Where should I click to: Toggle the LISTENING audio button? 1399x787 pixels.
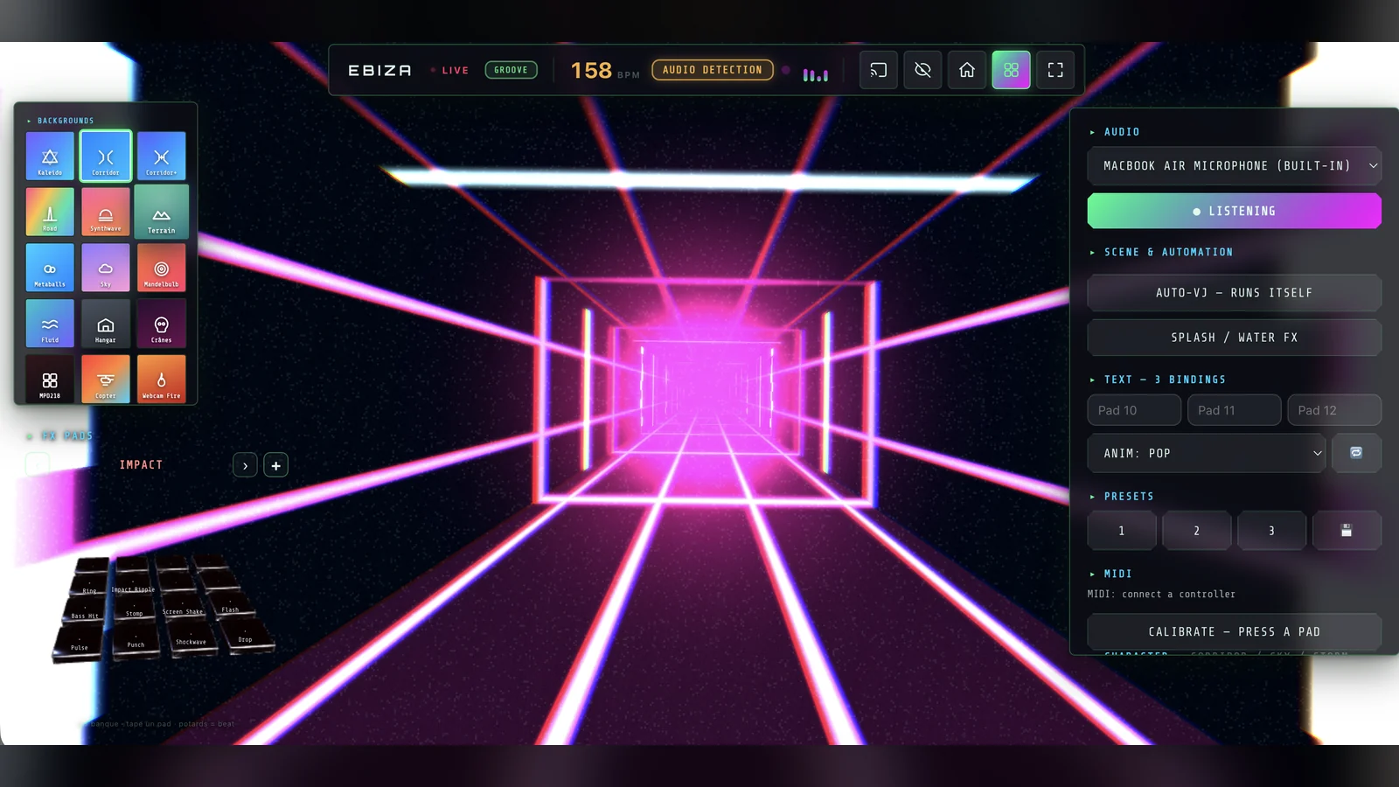[x=1235, y=211]
